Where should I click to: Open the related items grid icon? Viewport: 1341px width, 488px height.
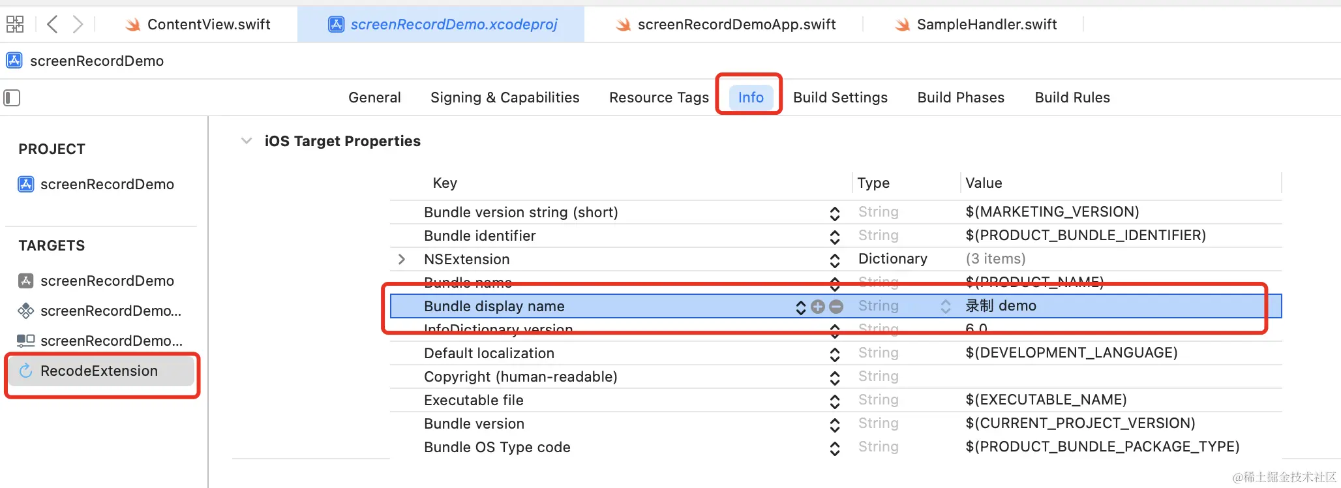point(15,25)
